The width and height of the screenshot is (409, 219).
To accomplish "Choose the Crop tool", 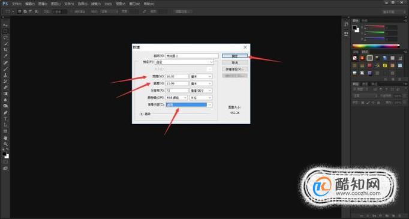I will (5, 50).
